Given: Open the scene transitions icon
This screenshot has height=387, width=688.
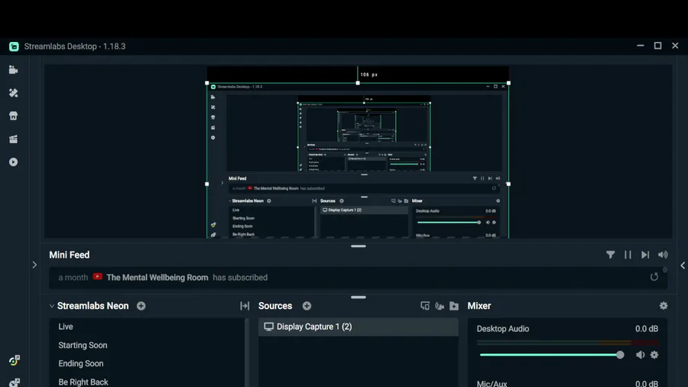Looking at the screenshot, I should coord(245,306).
